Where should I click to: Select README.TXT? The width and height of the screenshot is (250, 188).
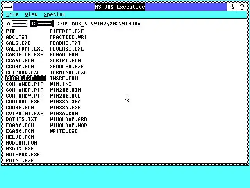click(65, 43)
